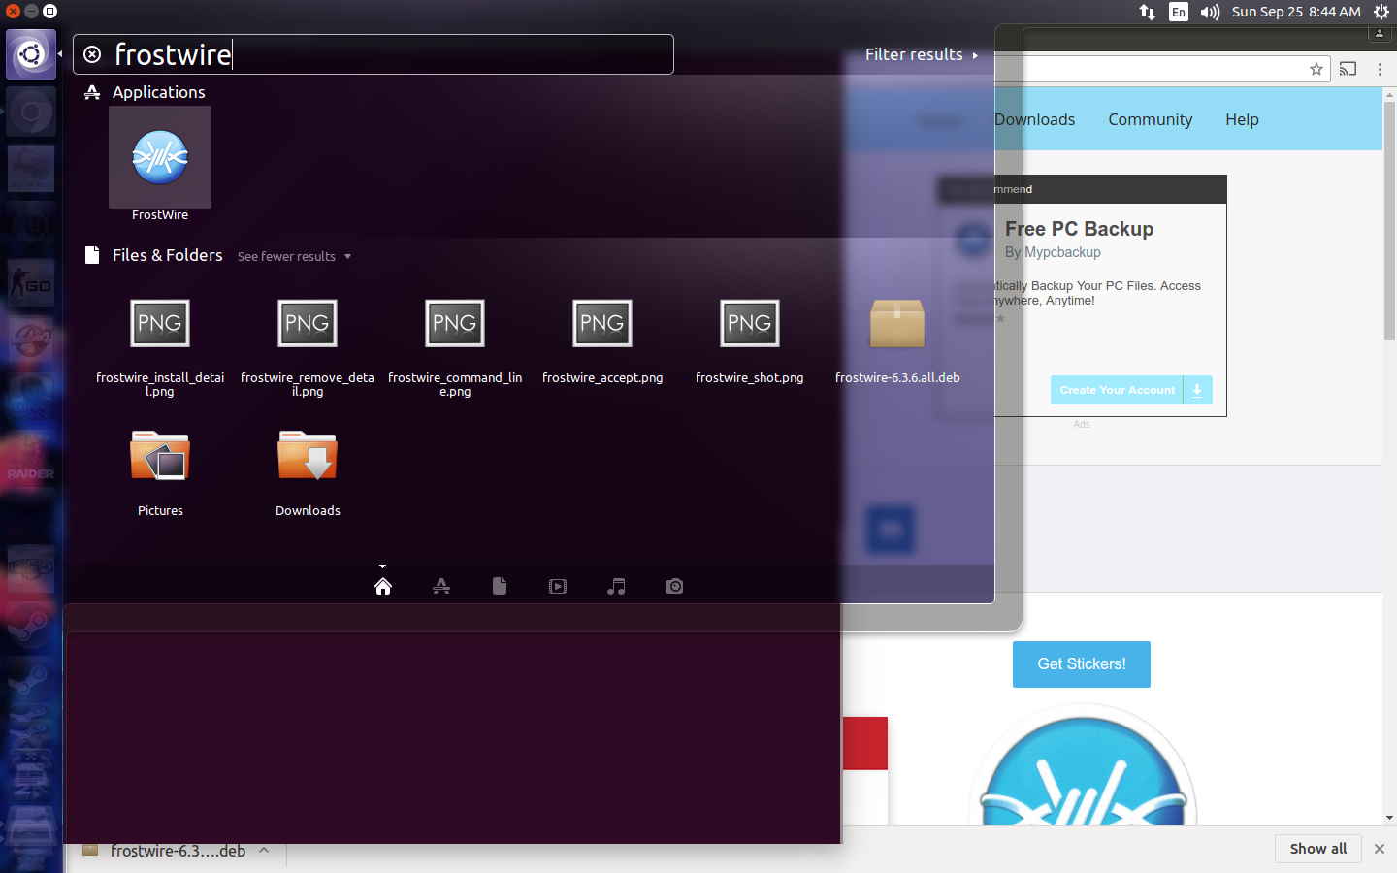Viewport: 1397px width, 873px height.
Task: Clear the Dash search field
Action: tap(92, 54)
